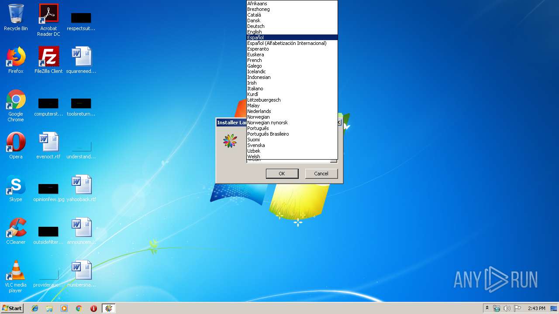Image resolution: width=559 pixels, height=314 pixels.
Task: Open clock showing 2:43 PM
Action: (536, 308)
